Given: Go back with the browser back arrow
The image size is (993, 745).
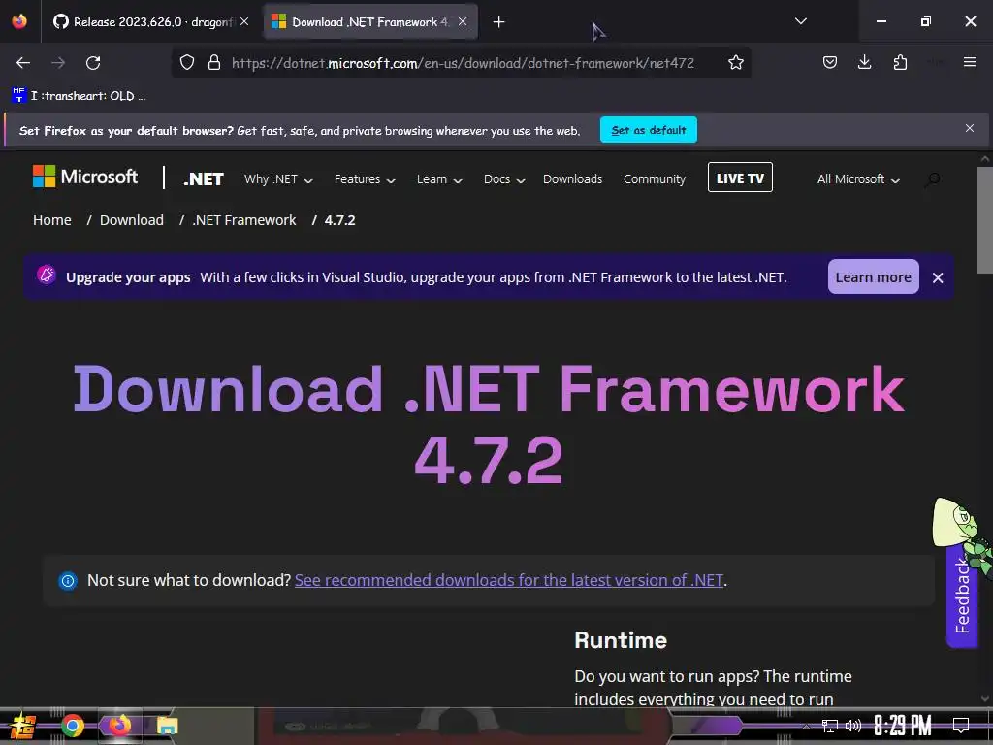Looking at the screenshot, I should coord(23,63).
